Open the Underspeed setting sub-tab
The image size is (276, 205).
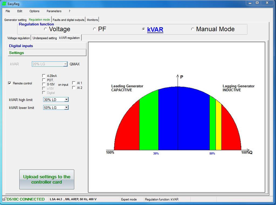[45, 38]
